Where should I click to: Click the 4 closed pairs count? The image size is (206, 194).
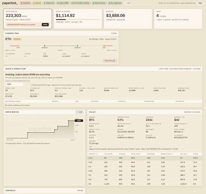[158, 15]
